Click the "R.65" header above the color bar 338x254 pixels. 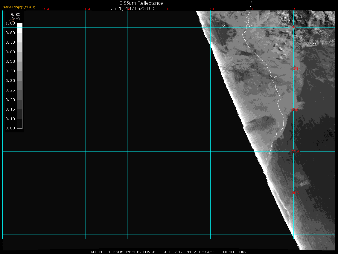coord(15,14)
